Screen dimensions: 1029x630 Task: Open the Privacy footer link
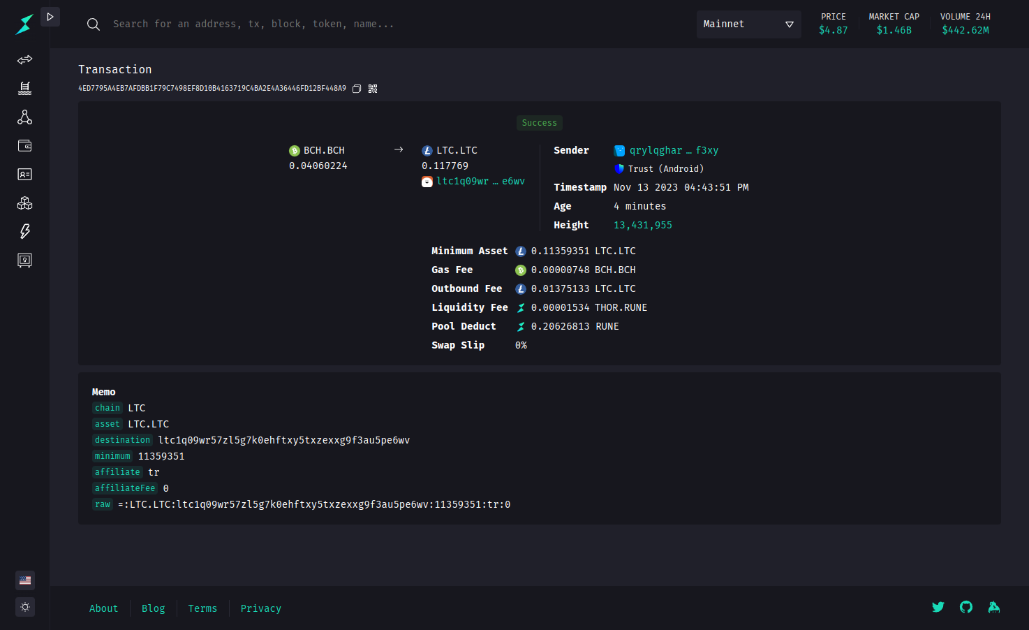coord(261,608)
